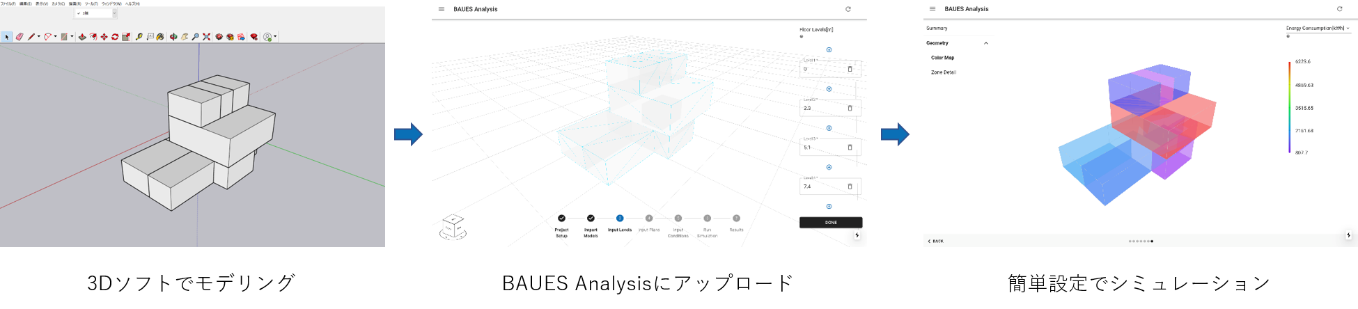Open the 3D Warehouse icon
Viewport: 1358px width, 309px height.
pyautogui.click(x=219, y=37)
